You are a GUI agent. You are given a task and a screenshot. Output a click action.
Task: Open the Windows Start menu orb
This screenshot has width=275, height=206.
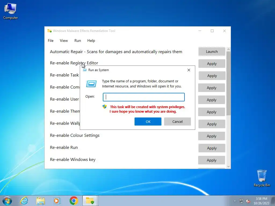(x=7, y=201)
